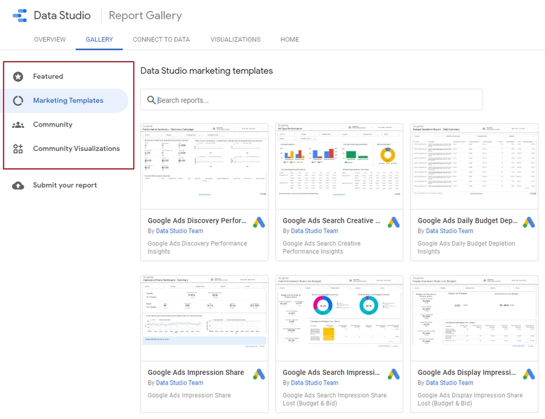This screenshot has width=545, height=419.
Task: Open the Connect to Data tab
Action: tap(161, 39)
